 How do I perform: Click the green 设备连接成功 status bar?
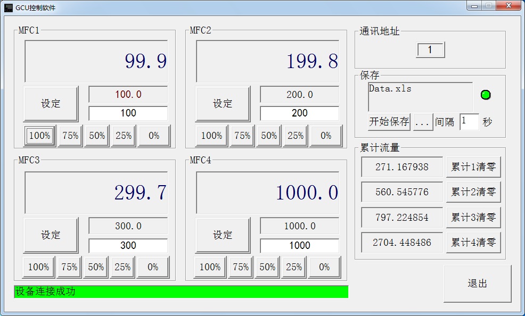[181, 292]
